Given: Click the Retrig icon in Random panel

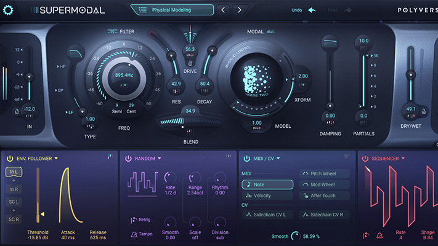Looking at the screenshot, I should pyautogui.click(x=134, y=220).
